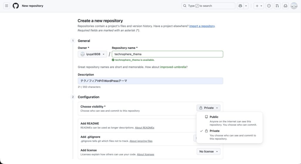Focus the Type to search box
The height and width of the screenshot is (164, 301).
click(208, 6)
